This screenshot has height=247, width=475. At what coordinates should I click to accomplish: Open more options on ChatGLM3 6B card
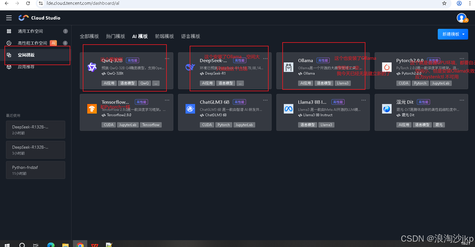click(x=265, y=100)
